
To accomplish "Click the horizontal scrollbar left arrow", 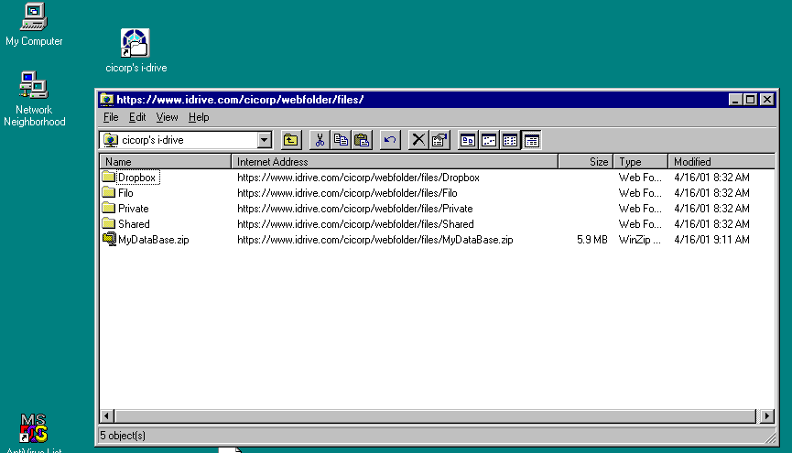I will [x=106, y=416].
